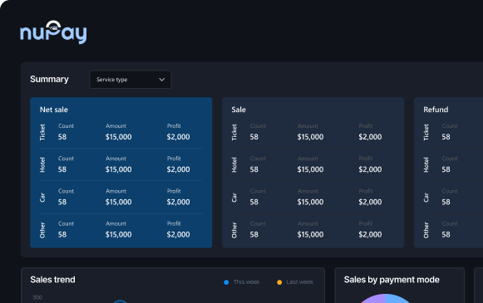Click the Other count 58 in Refund card
Viewport: 483px width, 303px height.
(x=446, y=235)
